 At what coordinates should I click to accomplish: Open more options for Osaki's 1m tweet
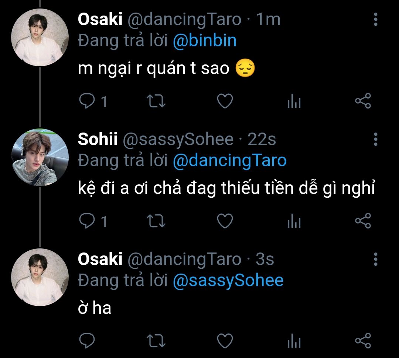tap(376, 19)
